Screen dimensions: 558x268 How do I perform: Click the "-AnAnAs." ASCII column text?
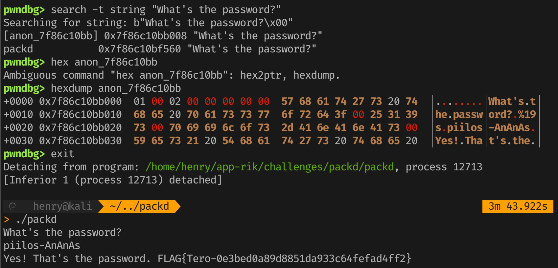tap(512, 128)
